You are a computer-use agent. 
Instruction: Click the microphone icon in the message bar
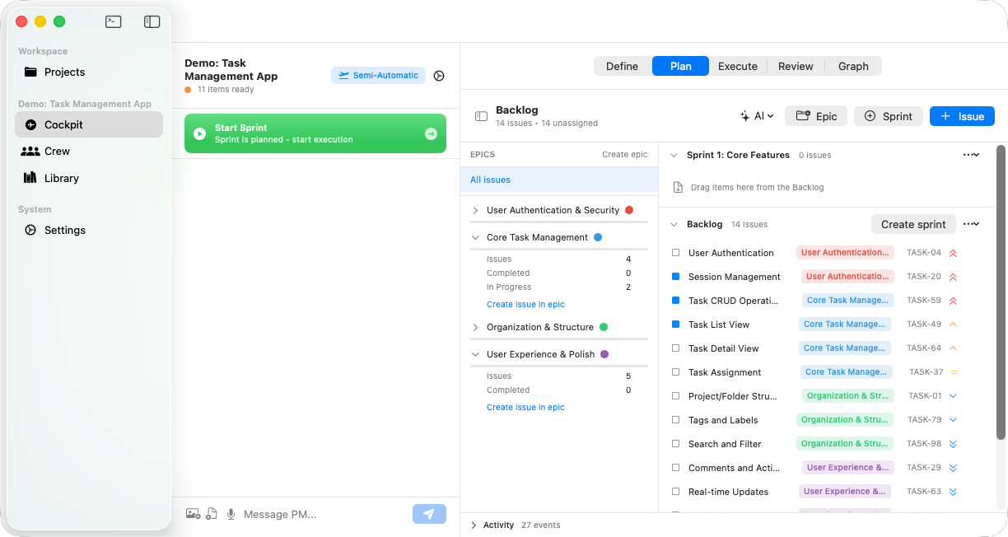click(231, 514)
